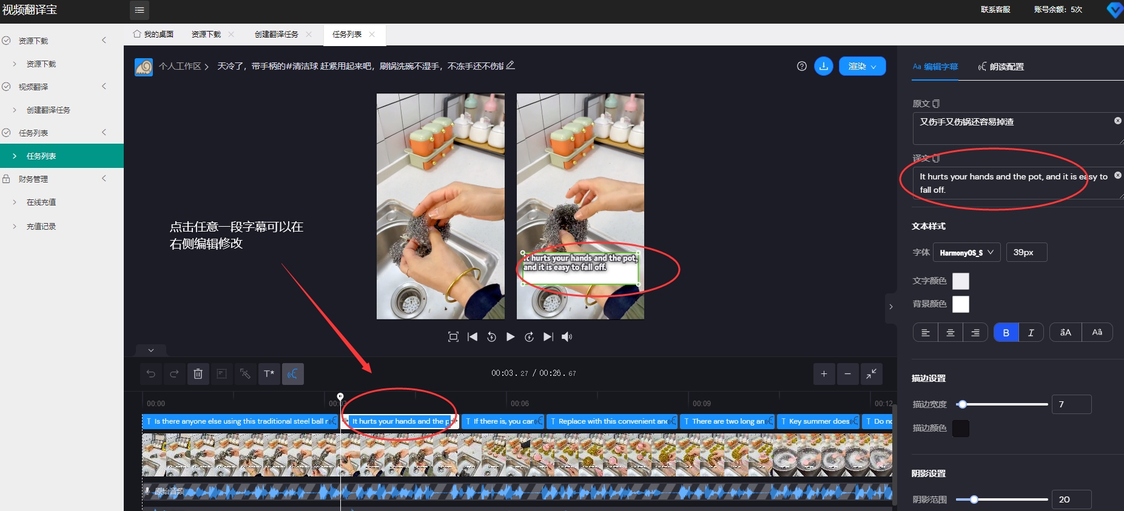Toggle bold subtitle formatting
The width and height of the screenshot is (1124, 511).
pos(1006,332)
